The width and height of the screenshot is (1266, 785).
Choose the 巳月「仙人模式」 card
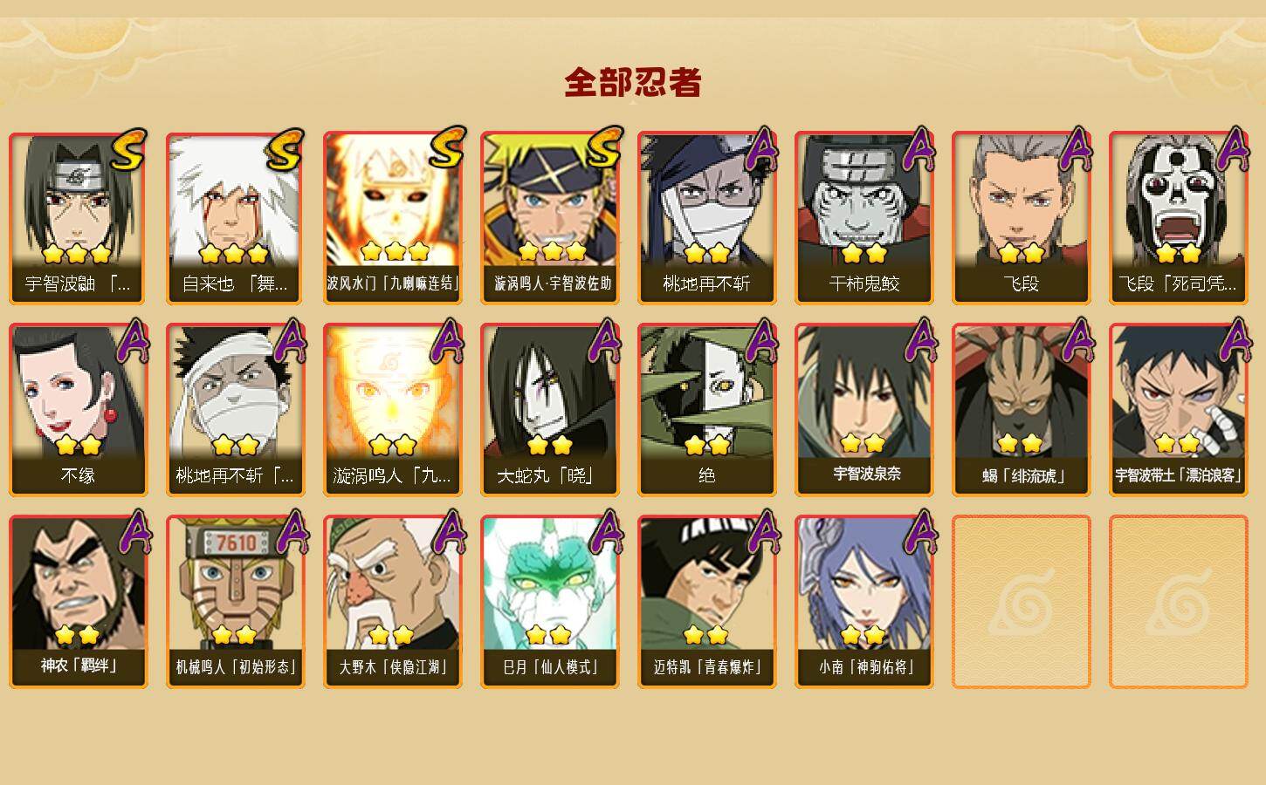click(550, 602)
